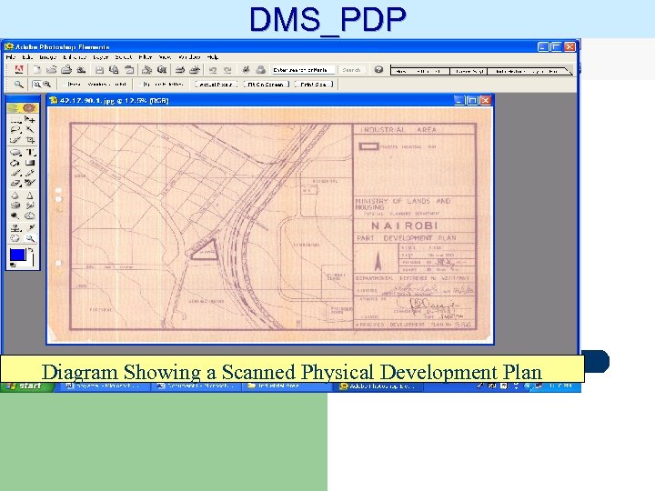Select the Eraser tool
Image resolution: width=655 pixels, height=491 pixels.
[15, 183]
